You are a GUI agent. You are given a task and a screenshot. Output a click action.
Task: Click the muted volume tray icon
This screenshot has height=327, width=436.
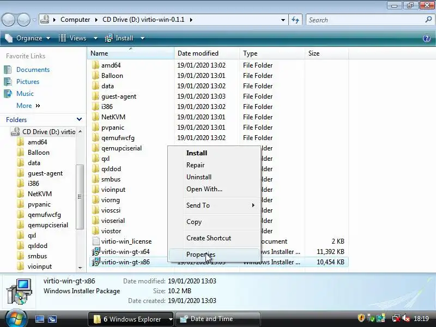tap(406, 318)
